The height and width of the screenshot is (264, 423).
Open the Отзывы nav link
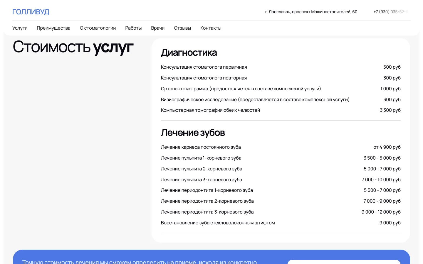coord(182,28)
